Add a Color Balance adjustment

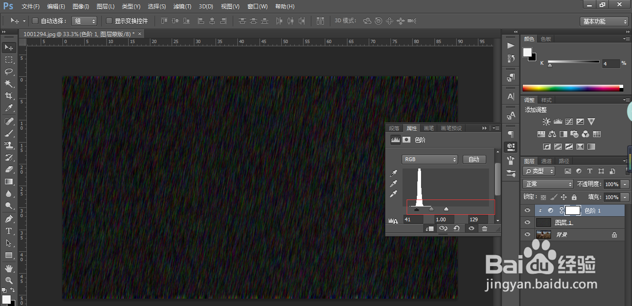coord(552,134)
